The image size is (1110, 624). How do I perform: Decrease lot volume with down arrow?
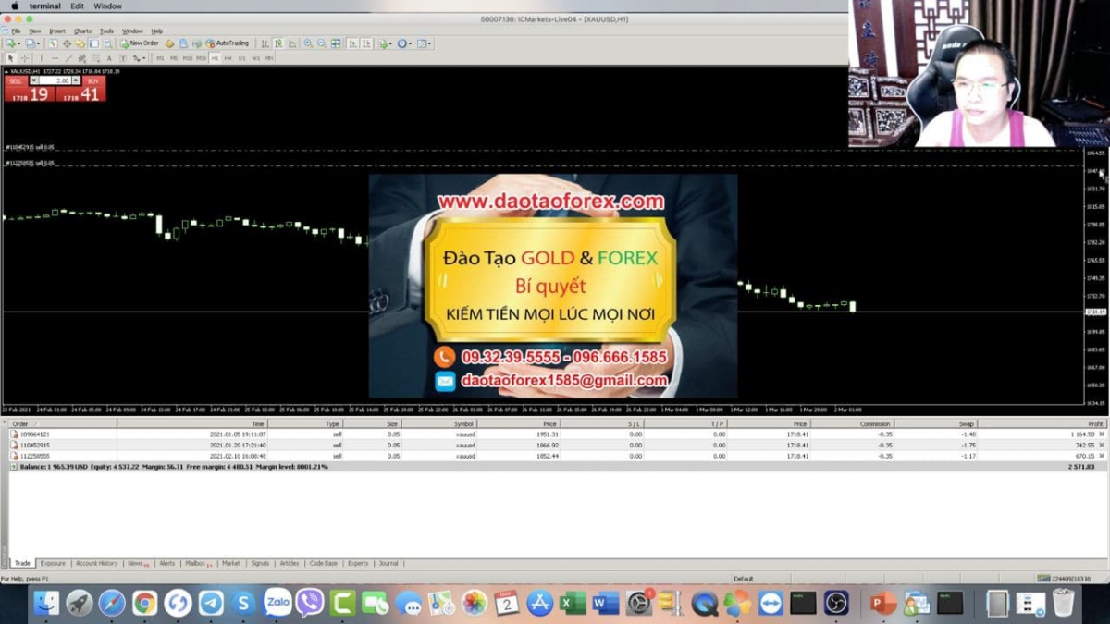tap(34, 80)
